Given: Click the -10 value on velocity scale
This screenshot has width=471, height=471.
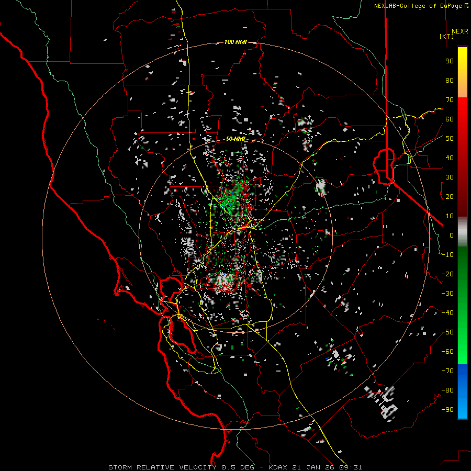Looking at the screenshot, I should pos(447,255).
